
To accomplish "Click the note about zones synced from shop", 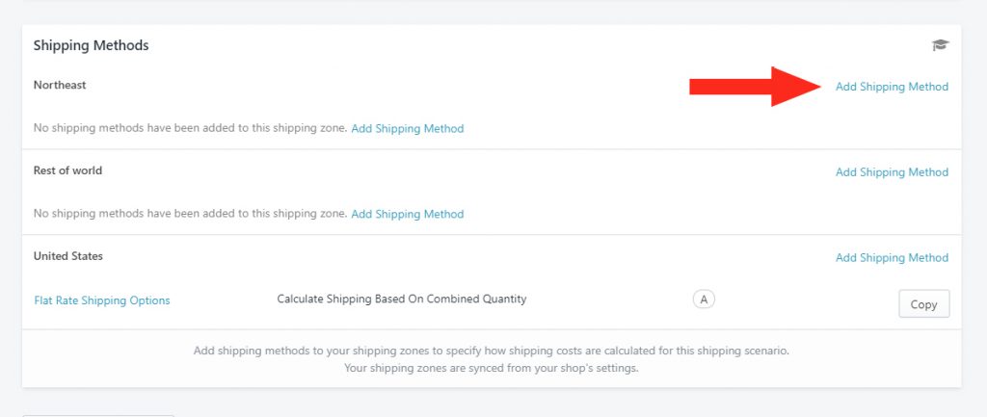I will pos(491,368).
